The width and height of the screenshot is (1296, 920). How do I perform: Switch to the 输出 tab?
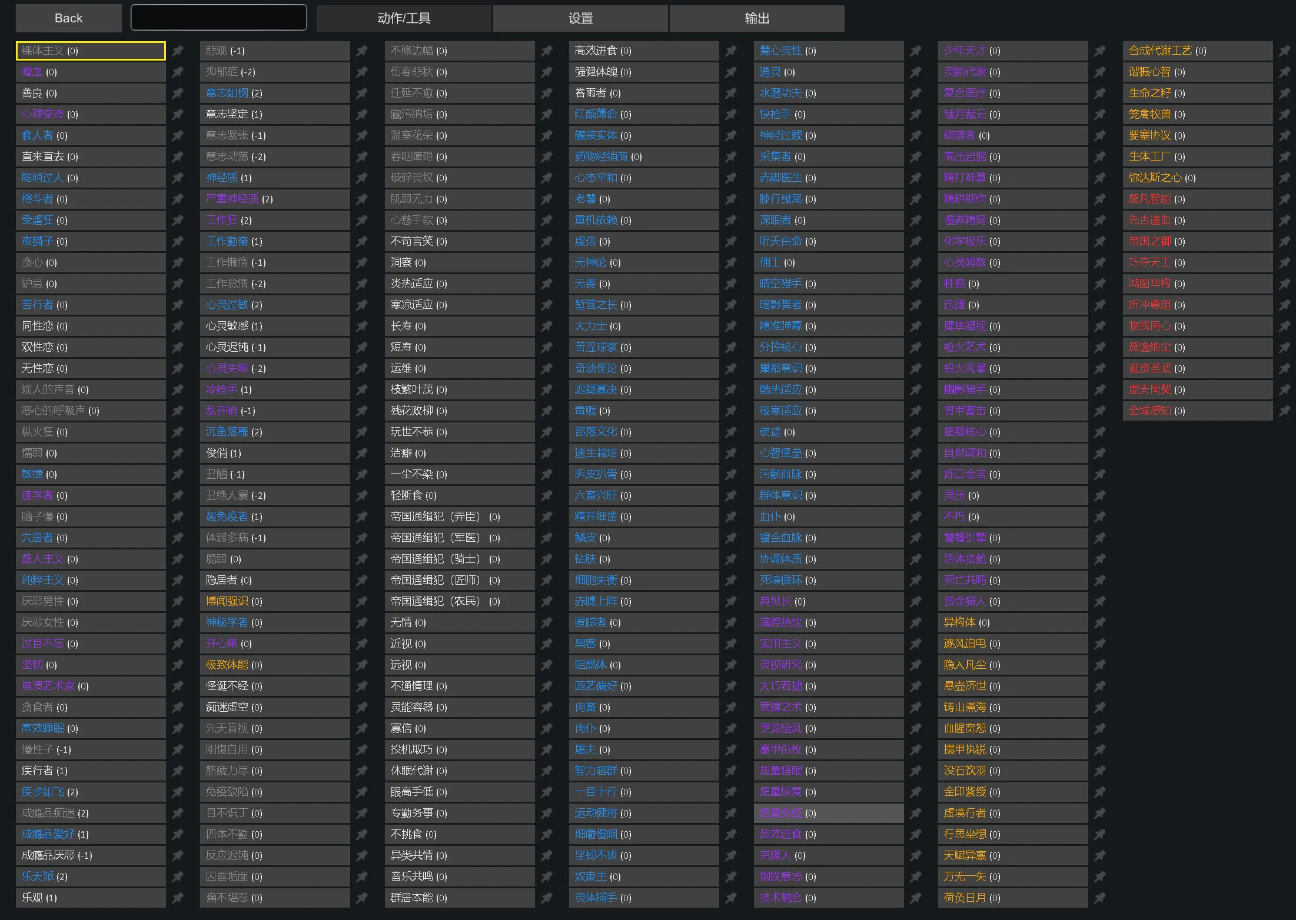(x=757, y=18)
